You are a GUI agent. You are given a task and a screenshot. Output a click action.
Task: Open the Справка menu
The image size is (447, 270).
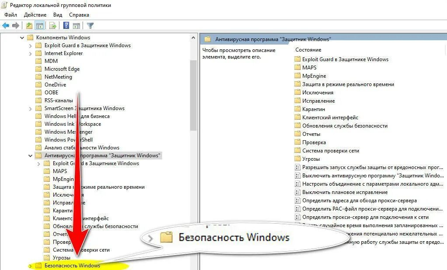[x=79, y=14]
